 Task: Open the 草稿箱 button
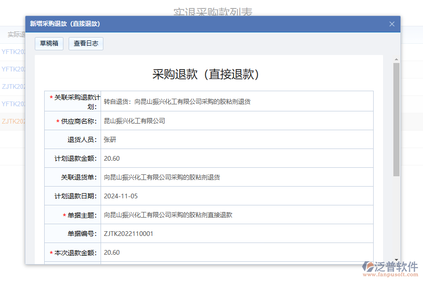[x=49, y=43]
